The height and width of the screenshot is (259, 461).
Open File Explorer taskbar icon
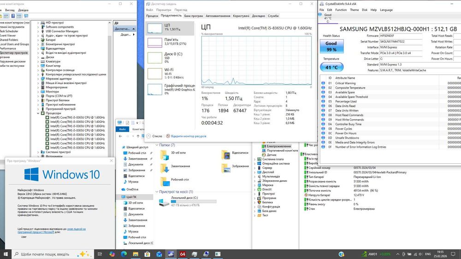136,254
